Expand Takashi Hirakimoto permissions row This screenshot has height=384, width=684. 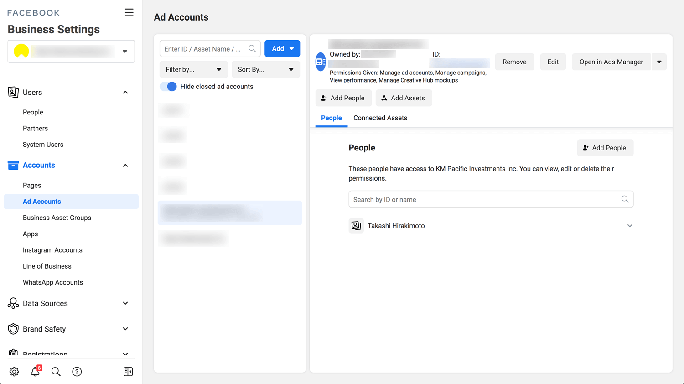click(x=630, y=226)
